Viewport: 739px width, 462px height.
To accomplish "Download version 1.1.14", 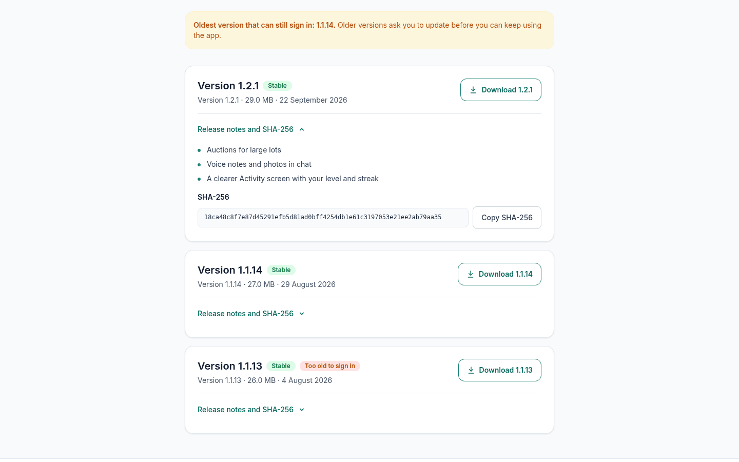I will (499, 274).
